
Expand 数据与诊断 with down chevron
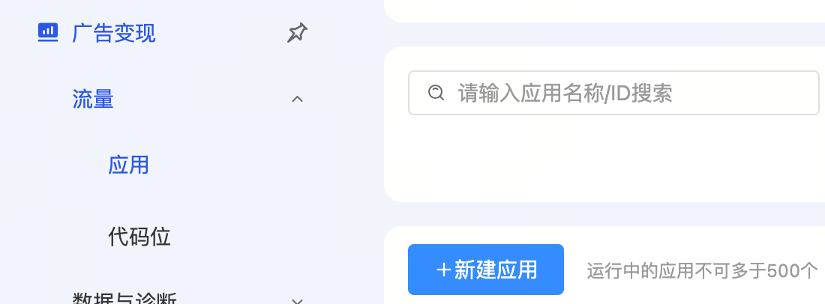pos(297,301)
